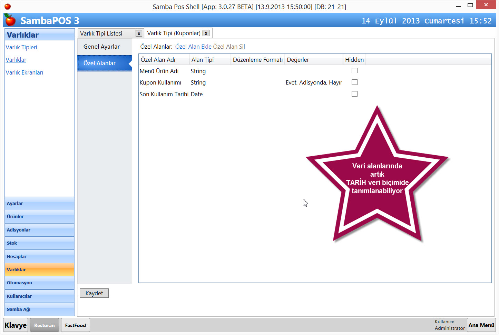Close the Varlık Tipi (Kuponlar) tab

point(206,33)
